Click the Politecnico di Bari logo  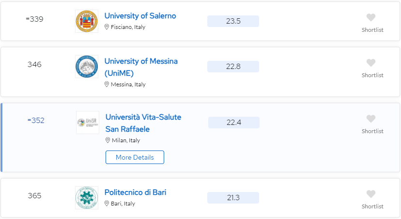[x=87, y=198]
